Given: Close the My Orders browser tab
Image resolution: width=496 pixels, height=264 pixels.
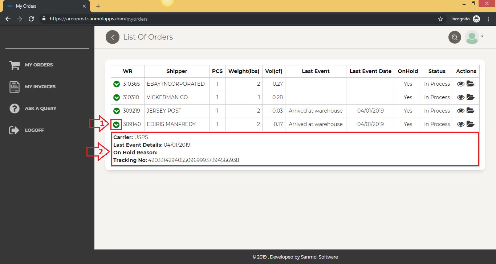Looking at the screenshot, I should coord(84,6).
